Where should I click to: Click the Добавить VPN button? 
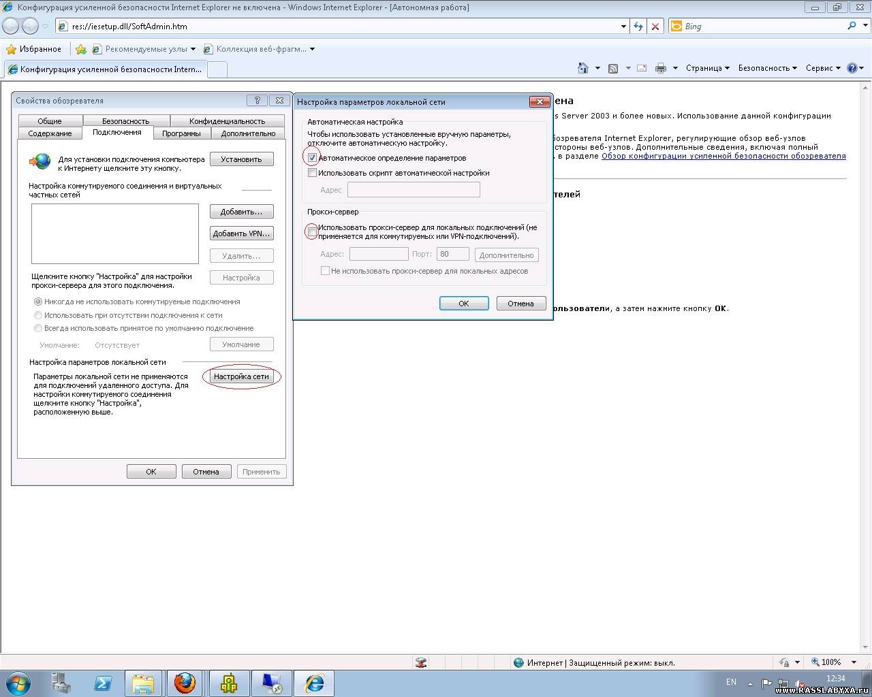click(241, 233)
